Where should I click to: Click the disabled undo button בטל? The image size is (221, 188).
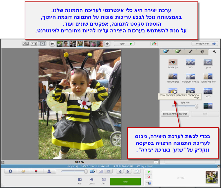tap(205, 114)
